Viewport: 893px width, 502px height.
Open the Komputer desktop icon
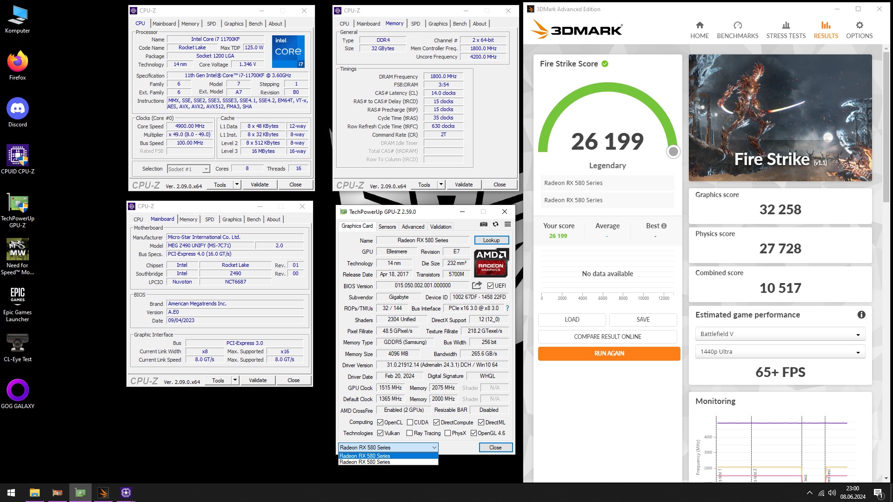[x=17, y=20]
